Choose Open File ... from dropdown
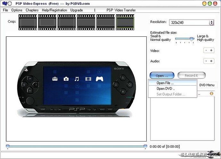The height and width of the screenshot is (159, 221). 173,83
